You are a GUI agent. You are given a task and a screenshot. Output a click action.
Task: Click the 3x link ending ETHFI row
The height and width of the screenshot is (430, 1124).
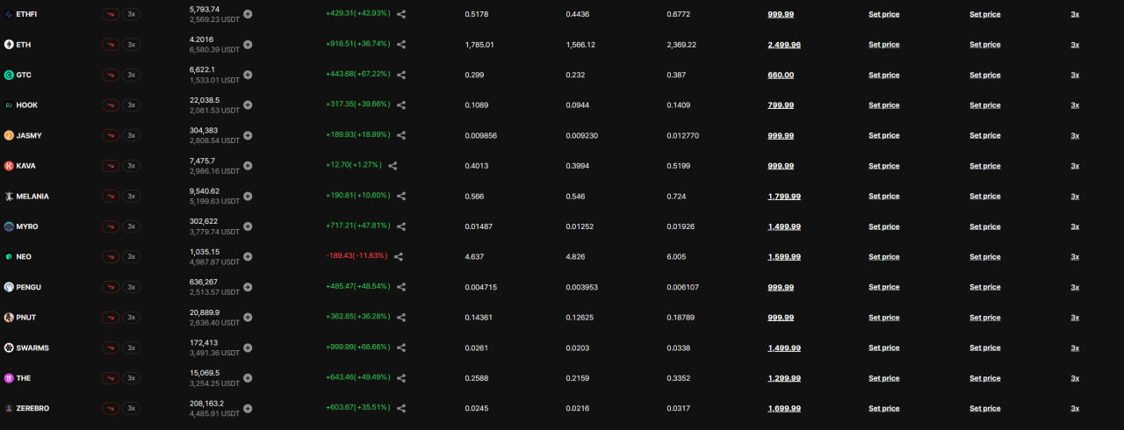pos(1075,14)
